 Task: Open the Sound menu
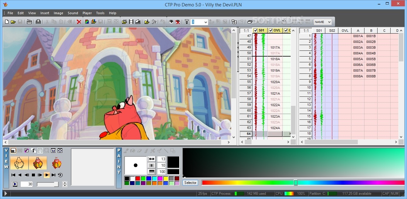tap(73, 13)
